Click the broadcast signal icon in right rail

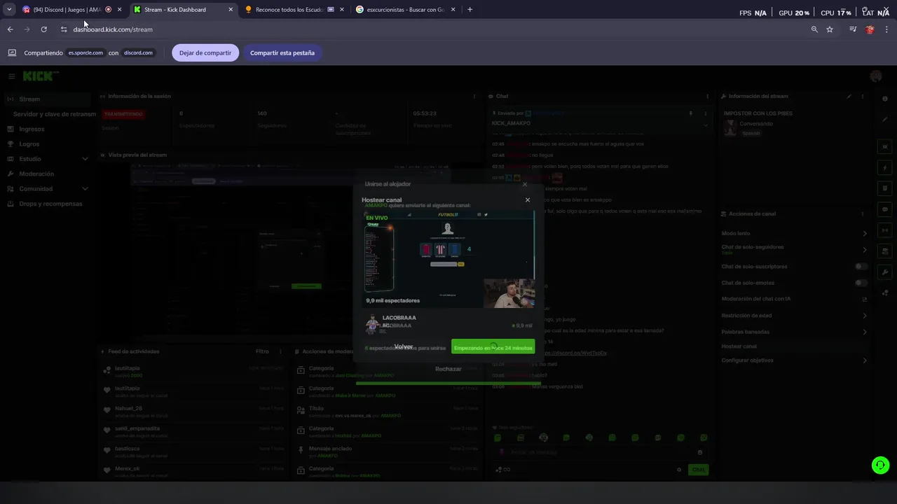click(x=885, y=230)
